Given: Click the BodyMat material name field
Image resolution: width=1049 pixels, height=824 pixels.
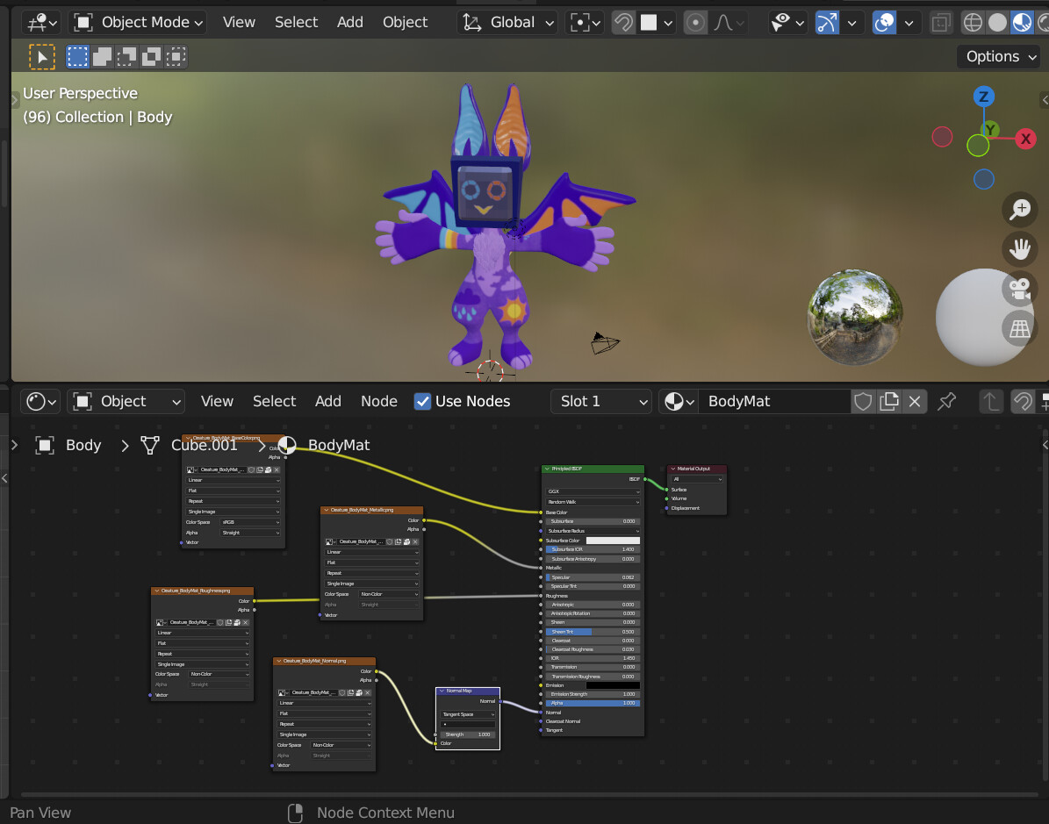Looking at the screenshot, I should click(x=773, y=401).
